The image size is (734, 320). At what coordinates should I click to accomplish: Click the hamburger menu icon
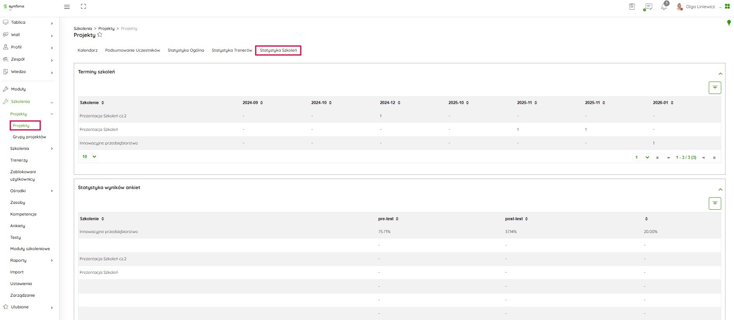point(67,7)
